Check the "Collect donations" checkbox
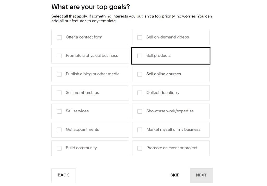 click(x=140, y=93)
